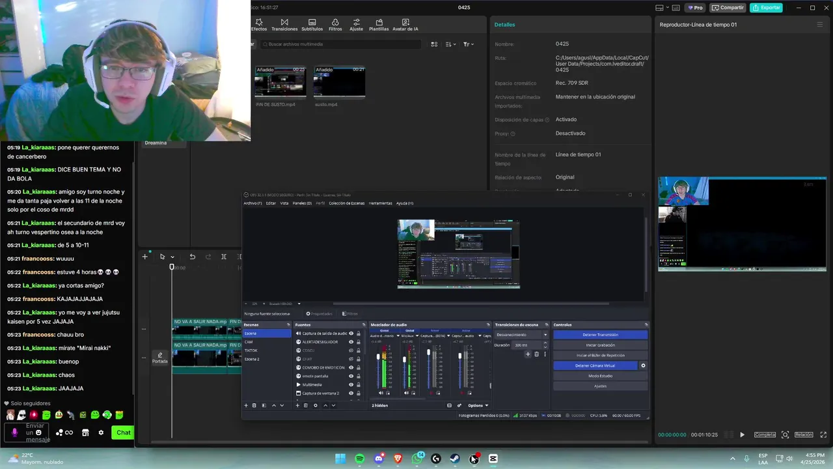Open the Plantillas panel in CapCut

click(x=379, y=25)
